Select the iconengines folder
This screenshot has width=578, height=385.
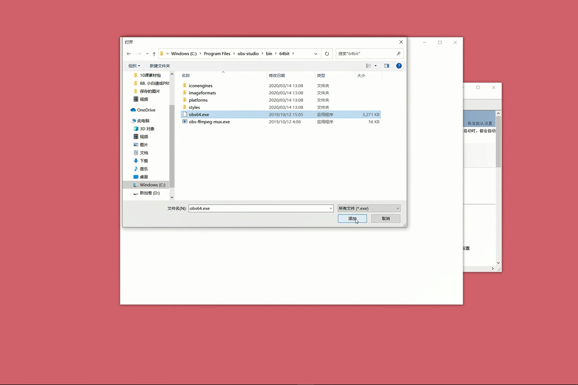[x=281, y=86]
